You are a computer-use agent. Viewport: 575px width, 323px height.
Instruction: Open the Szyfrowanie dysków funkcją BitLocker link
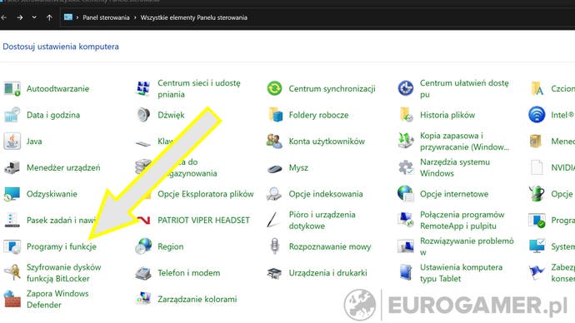click(63, 273)
